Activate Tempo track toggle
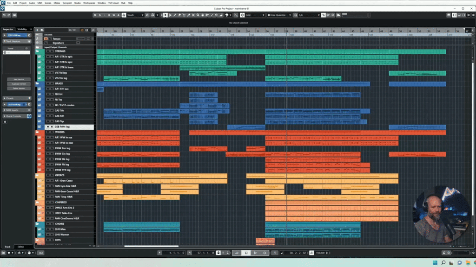The height and width of the screenshot is (267, 476). (x=46, y=39)
